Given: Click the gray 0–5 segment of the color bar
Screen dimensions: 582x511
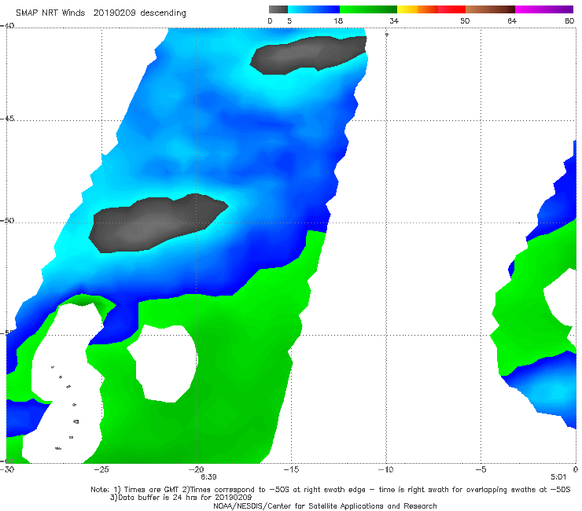Looking at the screenshot, I should point(278,9).
